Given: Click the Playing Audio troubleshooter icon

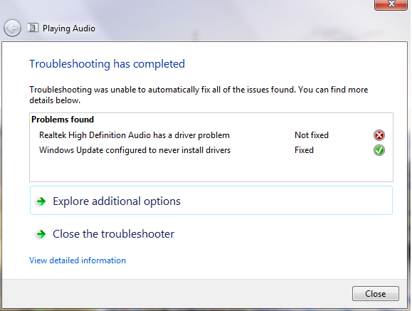Looking at the screenshot, I should [33, 28].
